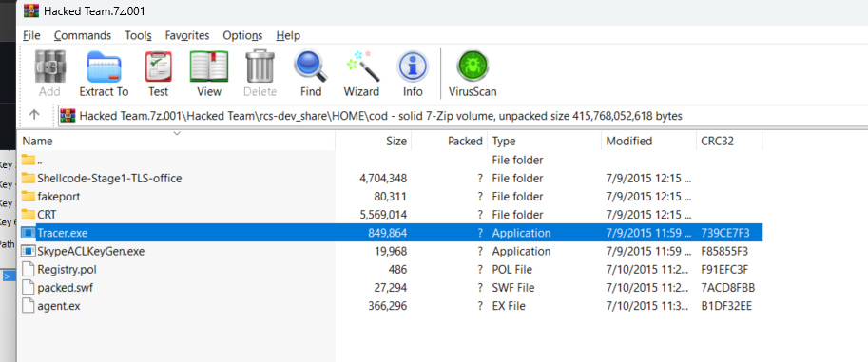Open the Tools menu
The height and width of the screenshot is (362, 868).
pyautogui.click(x=139, y=35)
